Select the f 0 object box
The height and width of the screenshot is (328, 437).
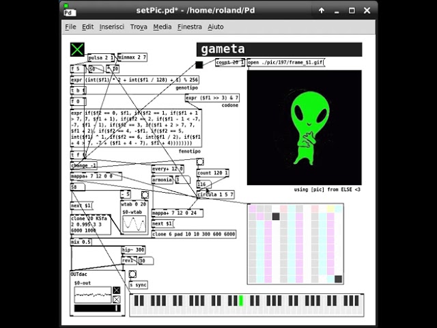(78, 101)
